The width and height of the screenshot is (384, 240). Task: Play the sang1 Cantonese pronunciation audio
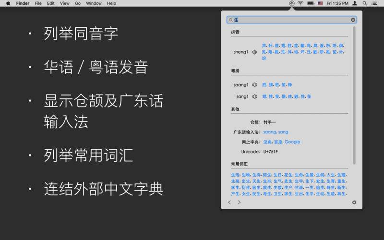click(x=255, y=96)
